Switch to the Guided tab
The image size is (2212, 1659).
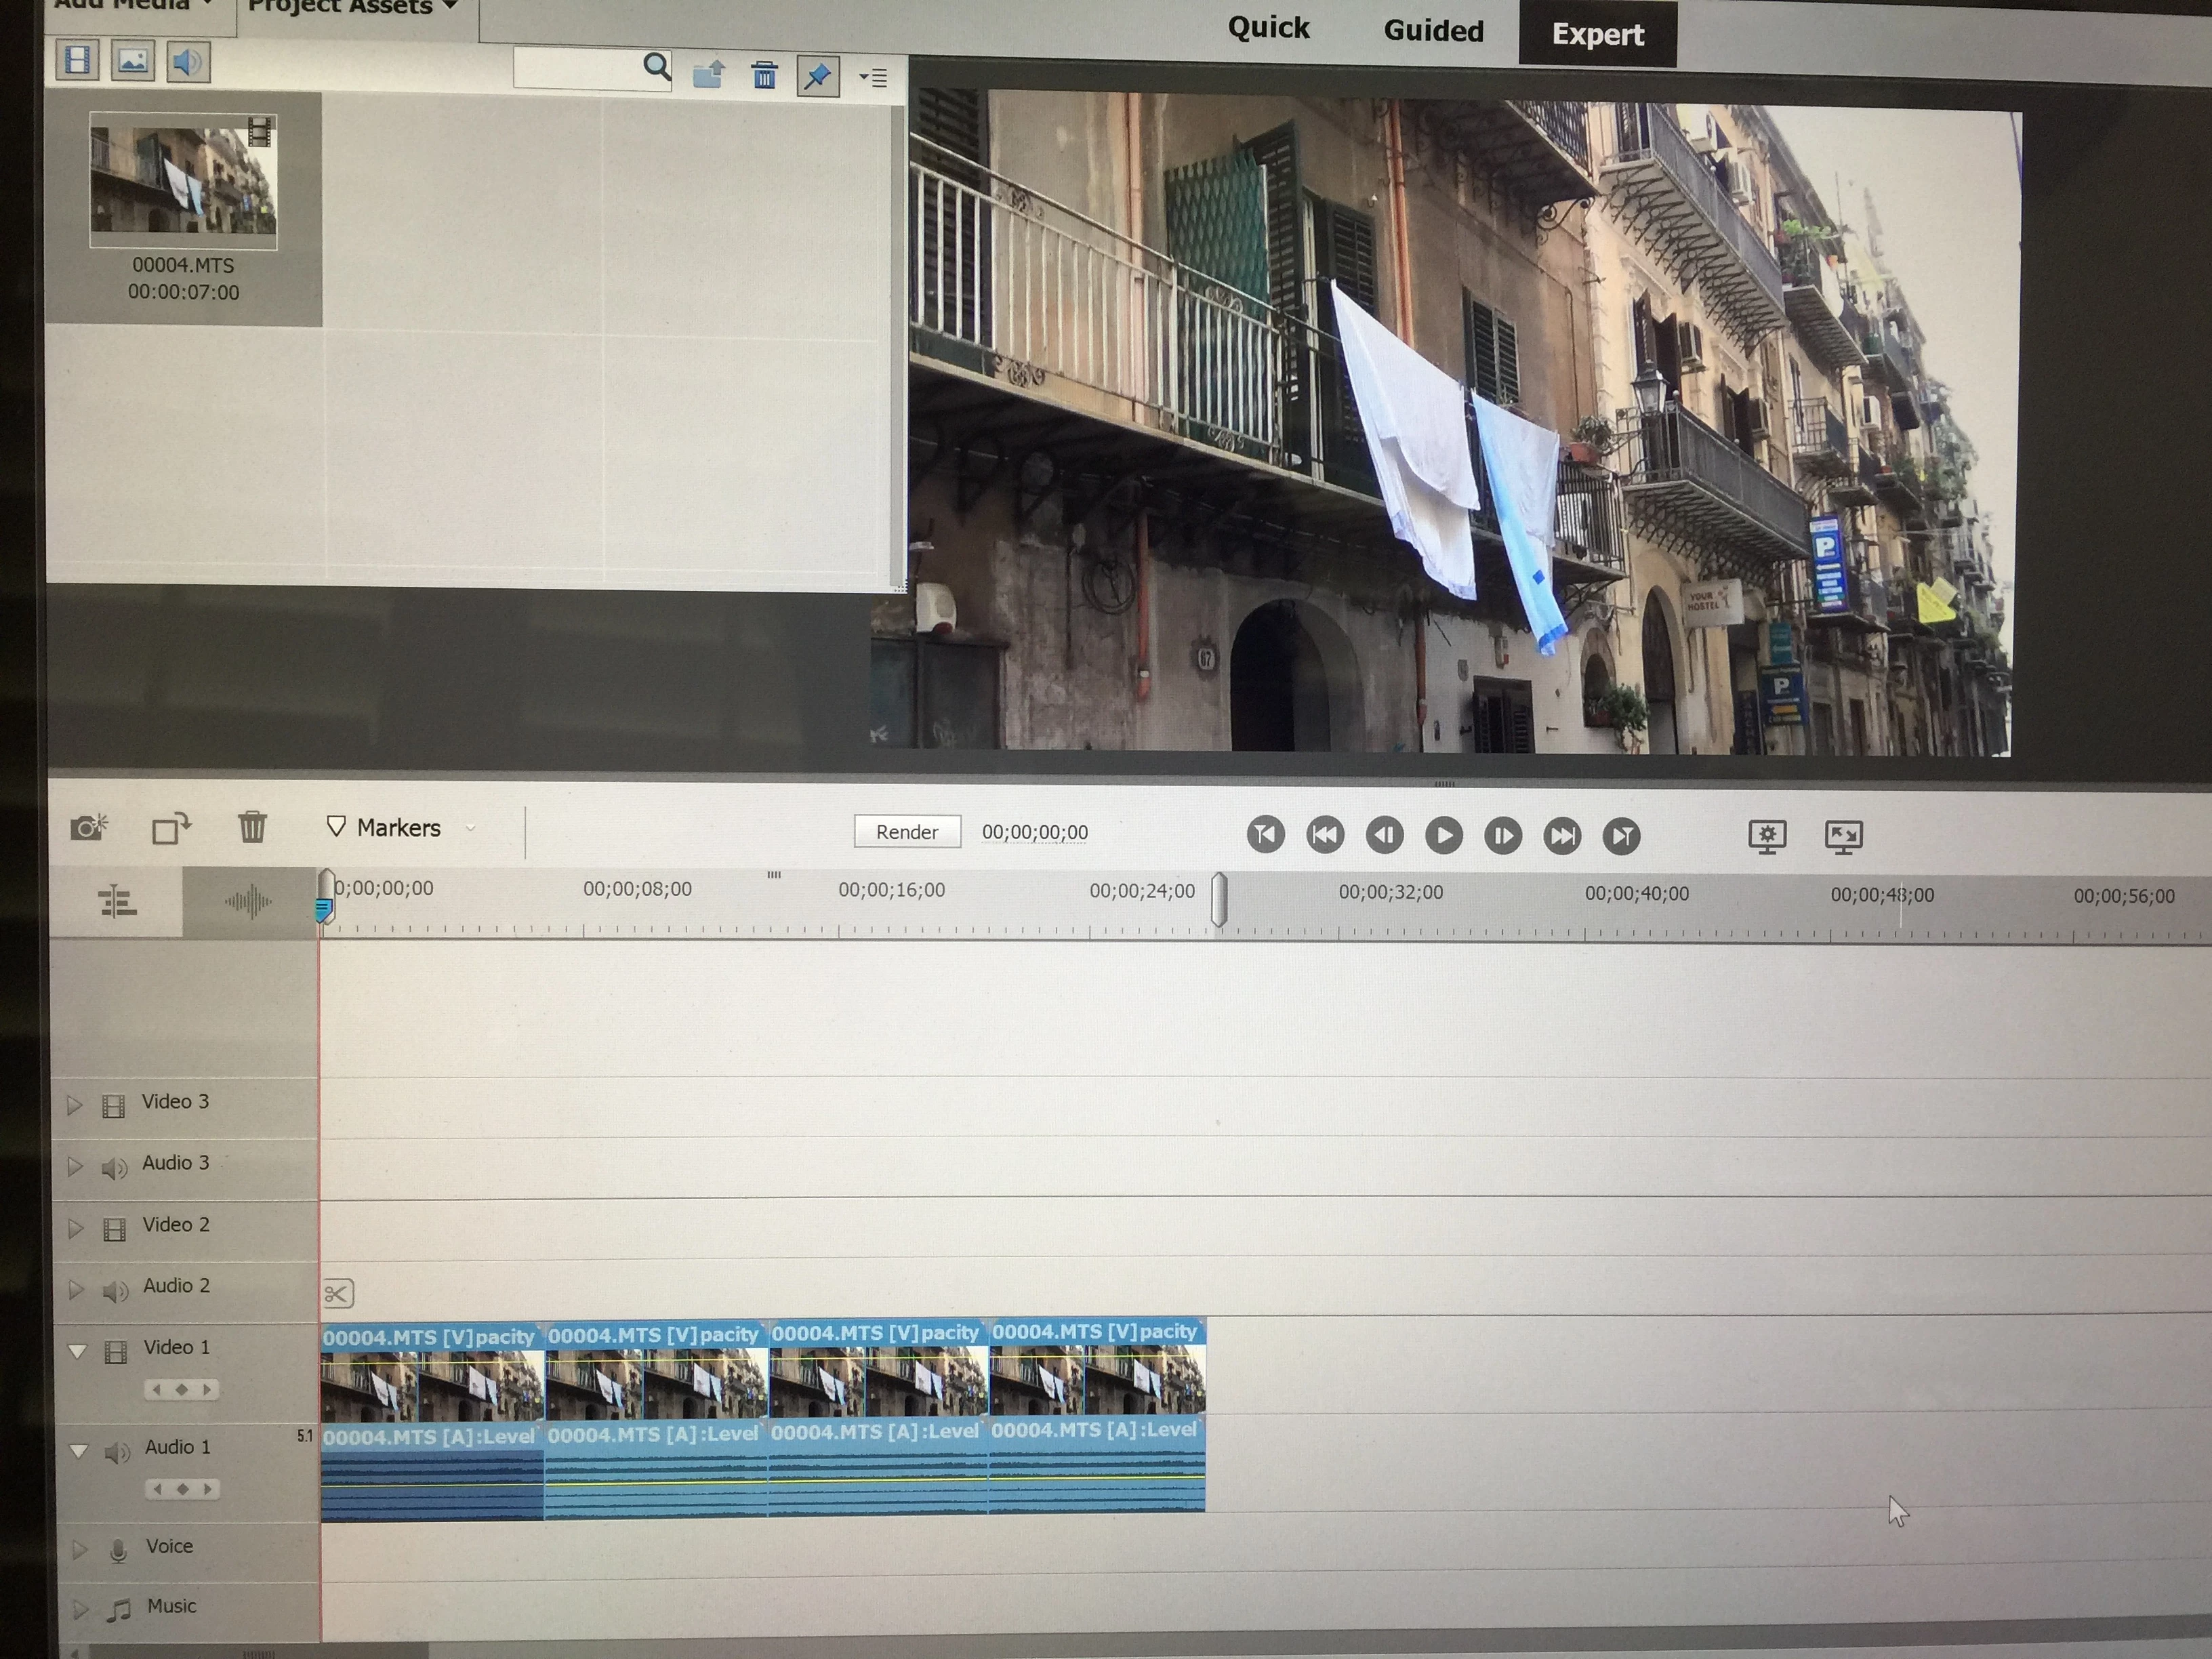1433,31
